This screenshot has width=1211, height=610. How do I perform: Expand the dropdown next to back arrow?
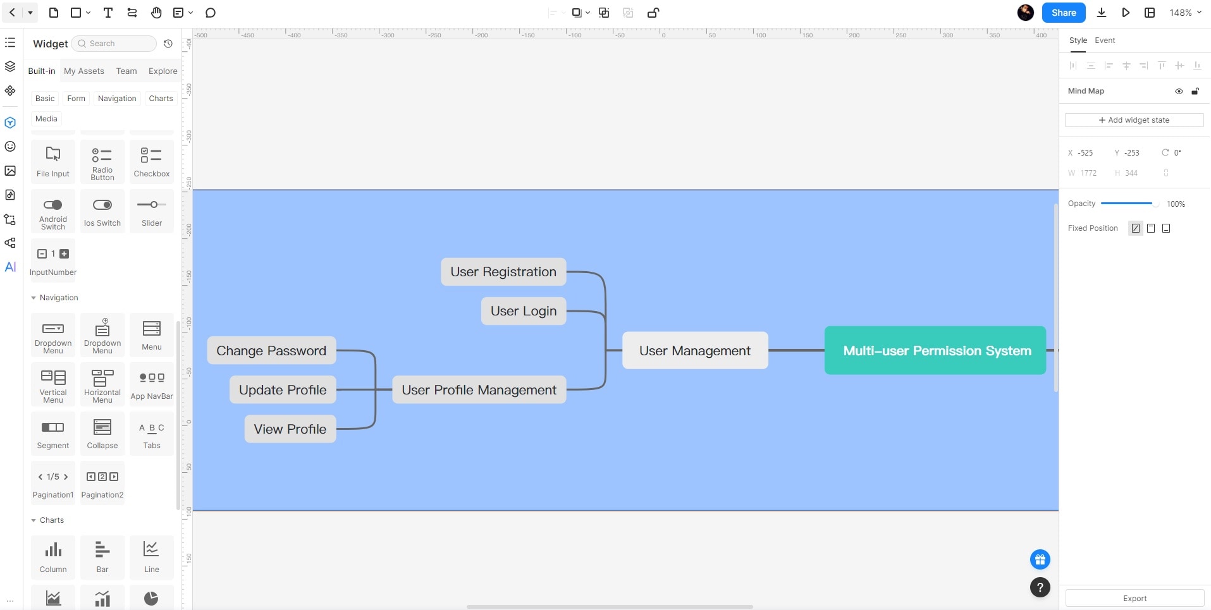coord(30,13)
